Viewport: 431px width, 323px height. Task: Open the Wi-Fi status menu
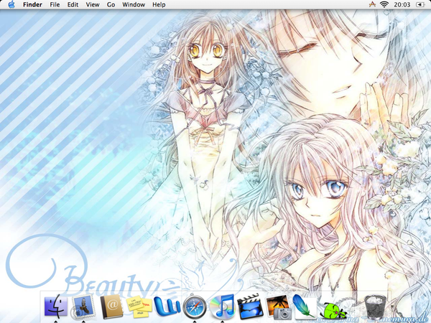tap(384, 4)
